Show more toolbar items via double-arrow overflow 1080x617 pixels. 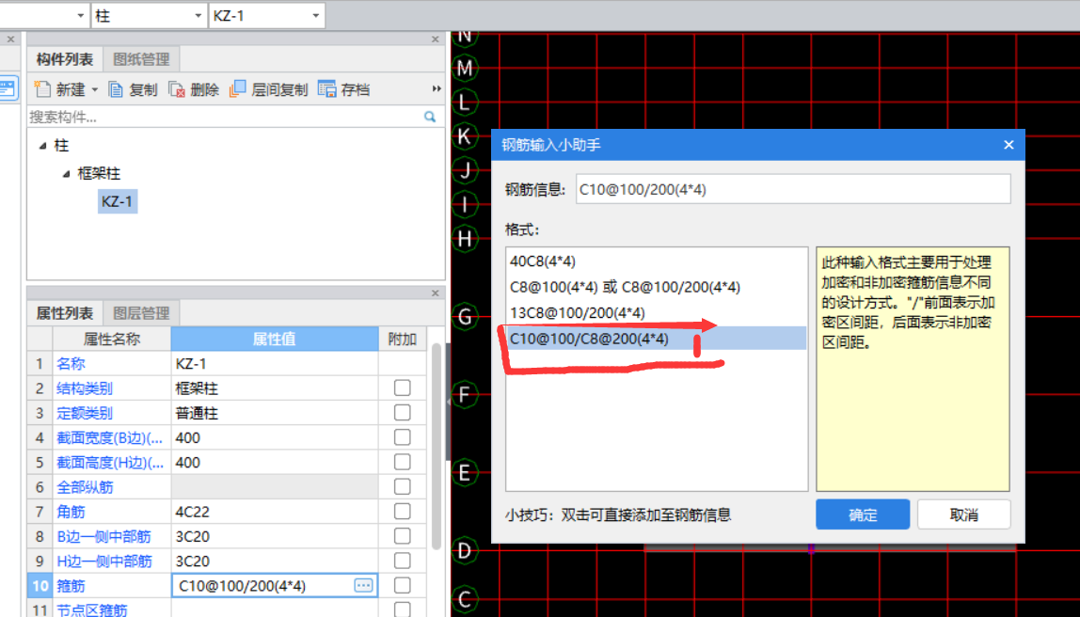(437, 88)
